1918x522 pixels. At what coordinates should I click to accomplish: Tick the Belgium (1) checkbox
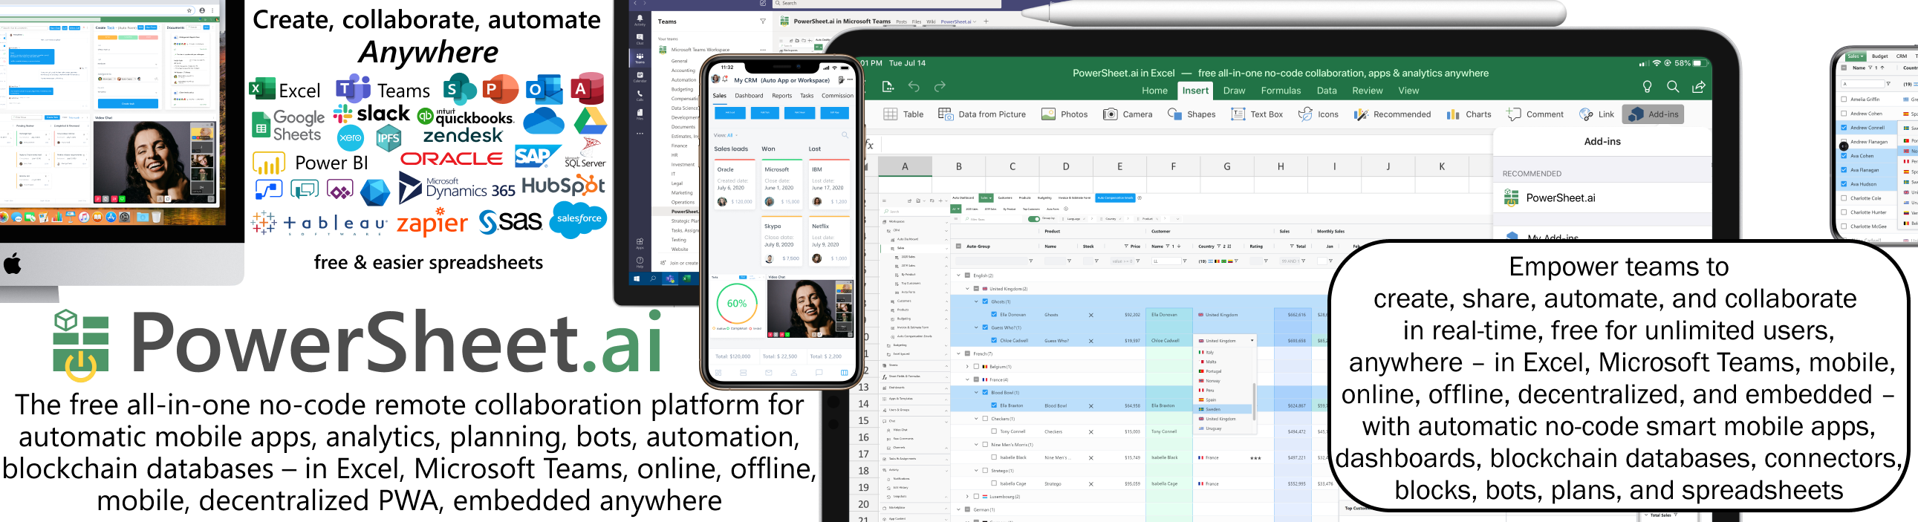[976, 366]
